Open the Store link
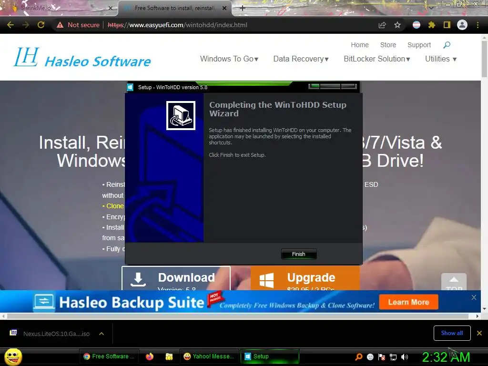Image resolution: width=488 pixels, height=366 pixels. 388,45
